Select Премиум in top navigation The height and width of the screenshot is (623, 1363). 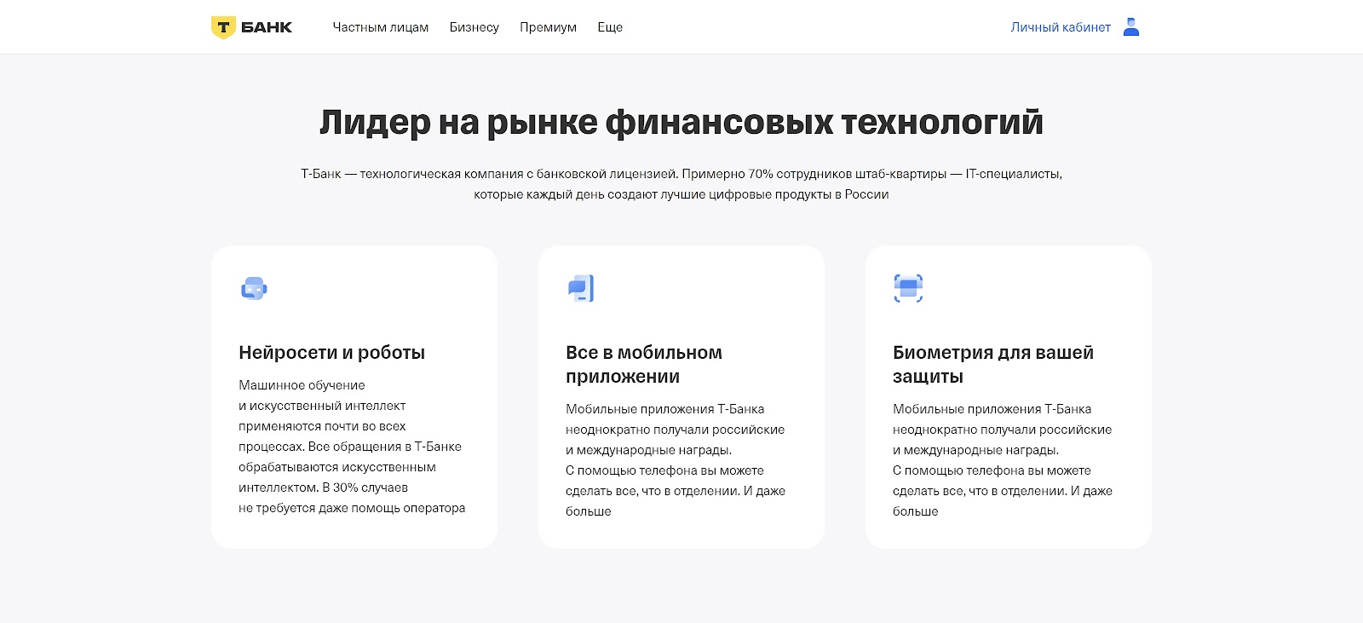coord(549,27)
